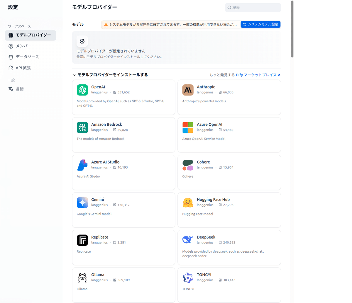This screenshot has width=352, height=303.
Task: Click the Hugging Face Hub icon
Action: [x=188, y=202]
